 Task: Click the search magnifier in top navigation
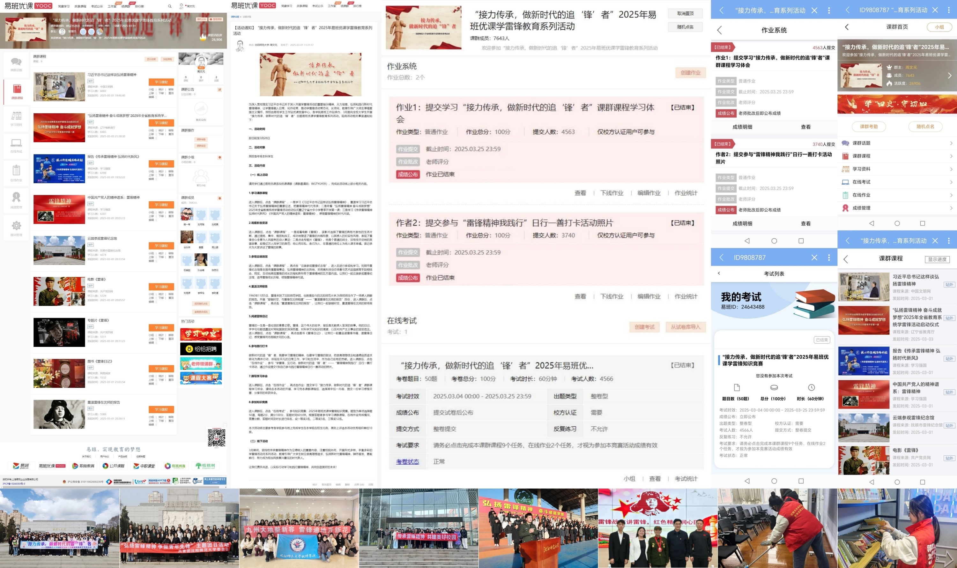pos(169,6)
